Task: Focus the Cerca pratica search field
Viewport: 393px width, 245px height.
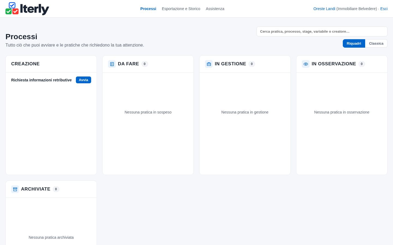Action: pyautogui.click(x=322, y=32)
